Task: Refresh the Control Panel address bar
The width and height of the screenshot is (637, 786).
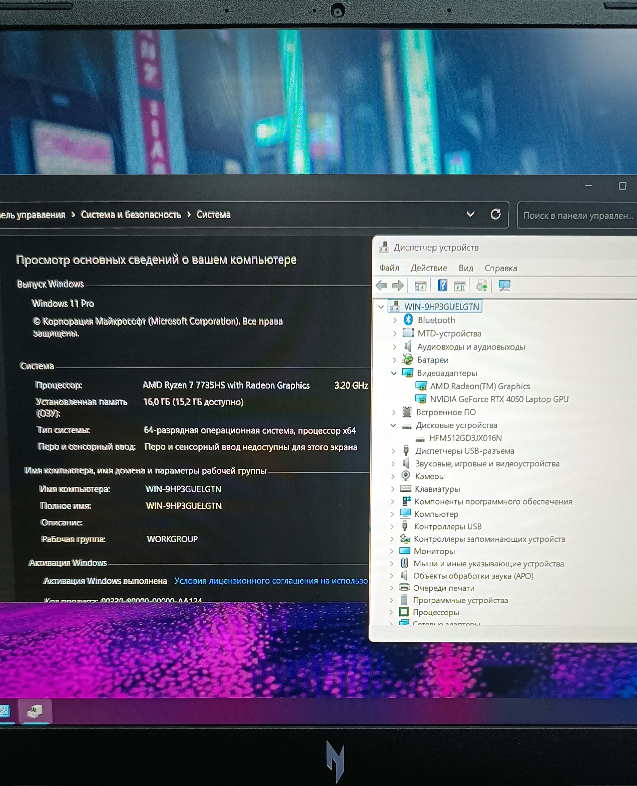Action: pos(496,214)
